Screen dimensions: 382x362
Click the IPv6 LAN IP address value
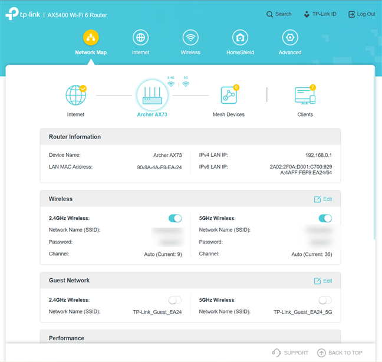pos(301,170)
